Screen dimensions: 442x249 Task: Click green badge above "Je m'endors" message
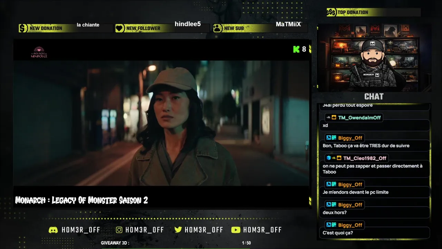[x=334, y=184]
